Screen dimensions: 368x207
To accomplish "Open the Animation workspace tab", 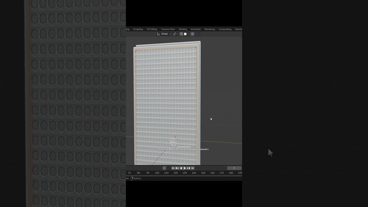I will pyautogui.click(x=195, y=29).
